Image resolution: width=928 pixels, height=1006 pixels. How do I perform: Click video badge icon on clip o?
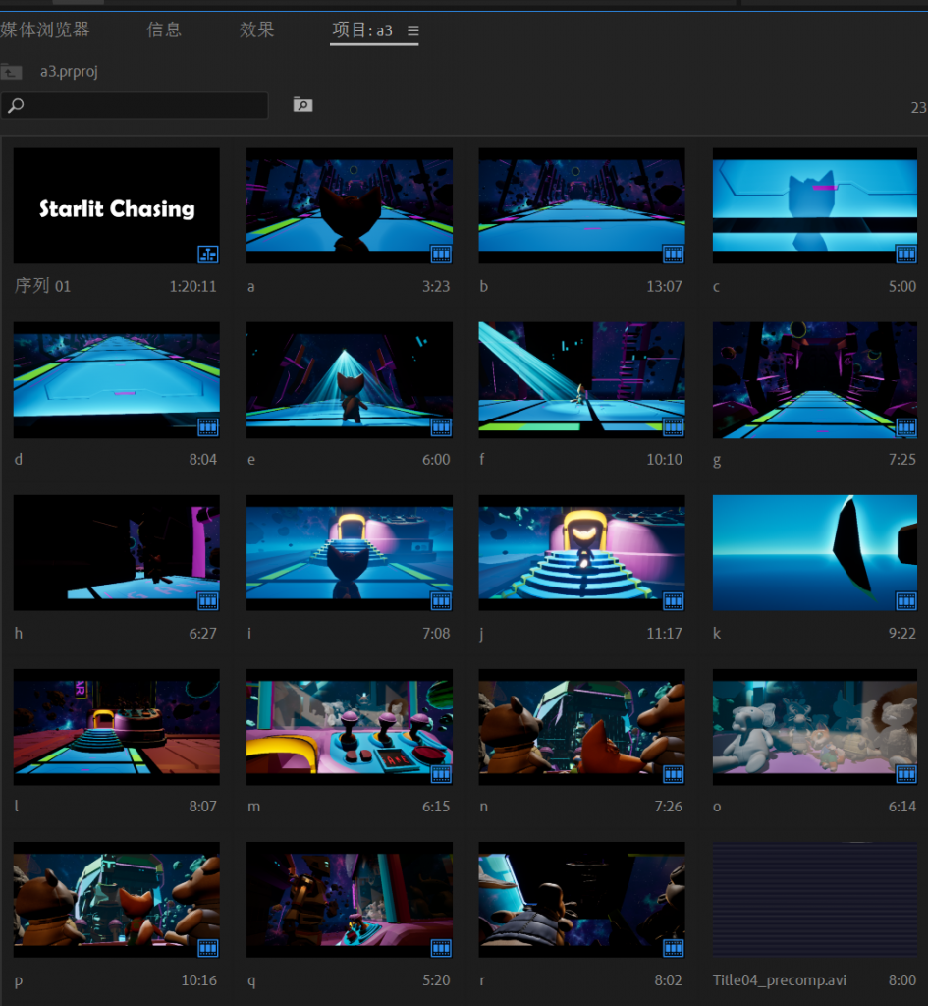tap(905, 774)
